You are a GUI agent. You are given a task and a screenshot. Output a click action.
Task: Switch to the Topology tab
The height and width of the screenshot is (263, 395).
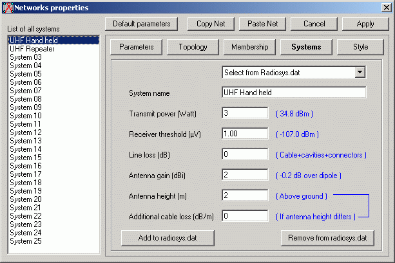point(193,47)
